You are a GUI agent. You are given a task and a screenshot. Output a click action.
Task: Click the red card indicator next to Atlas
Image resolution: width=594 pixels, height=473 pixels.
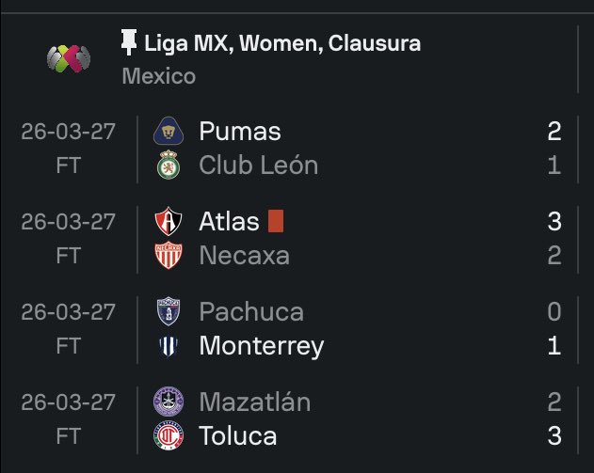tap(275, 222)
